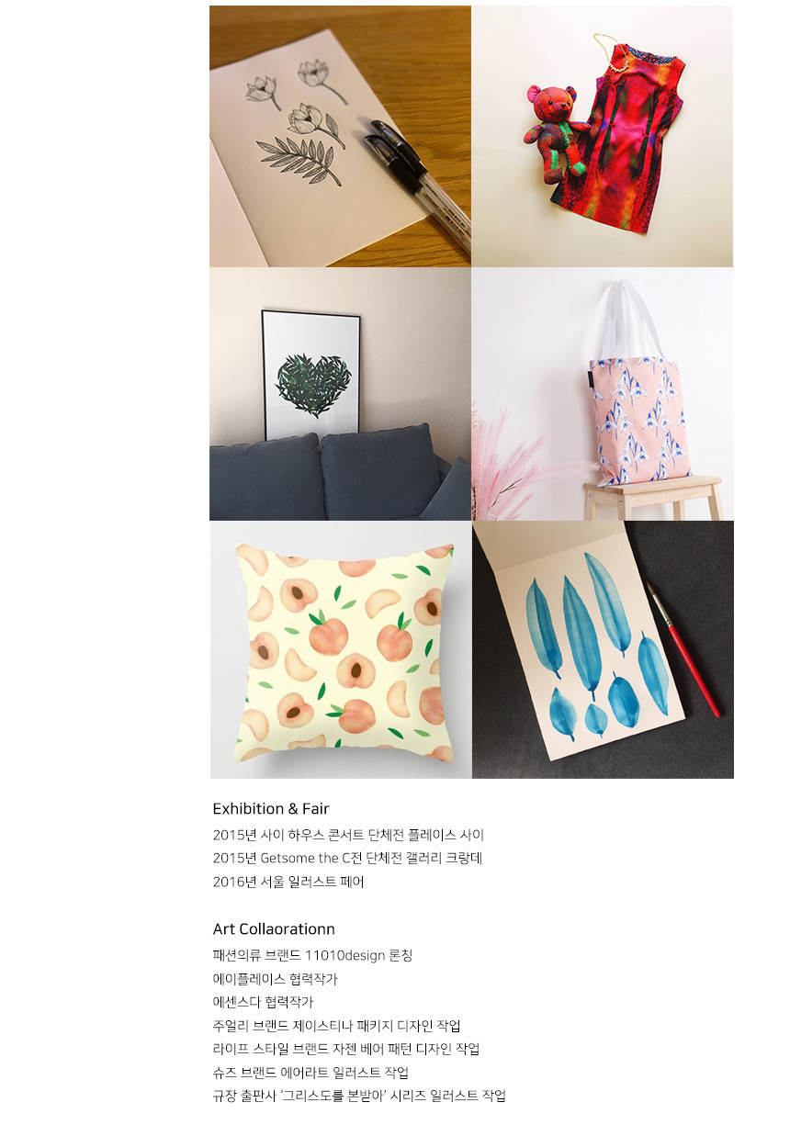The height and width of the screenshot is (1125, 790).
Task: Click the red paintbrush in the watercolor photo
Action: [x=683, y=648]
